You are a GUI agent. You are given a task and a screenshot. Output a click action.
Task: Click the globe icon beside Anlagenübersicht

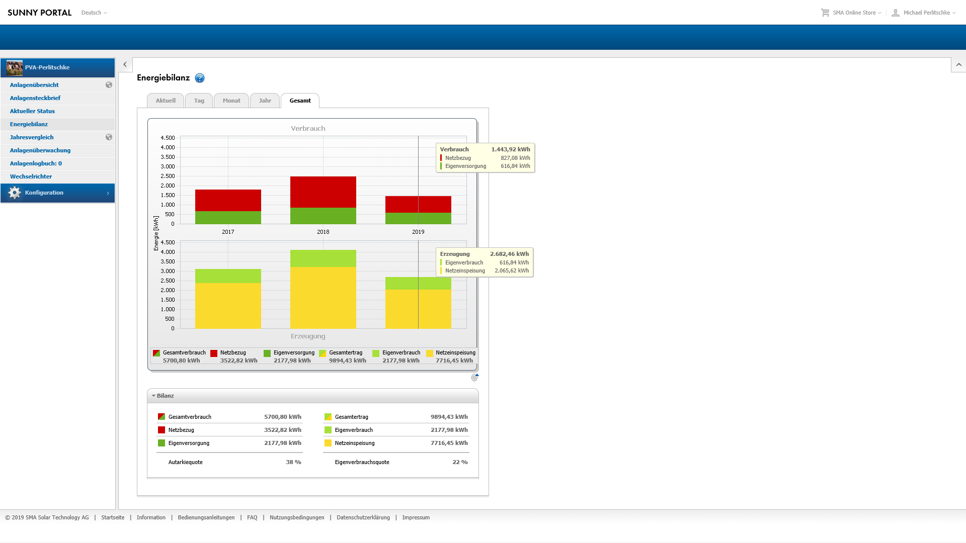pos(109,85)
